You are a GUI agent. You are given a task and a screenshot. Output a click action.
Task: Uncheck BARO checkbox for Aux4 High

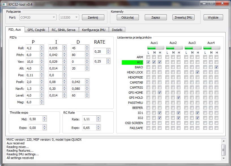[x=216, y=67]
